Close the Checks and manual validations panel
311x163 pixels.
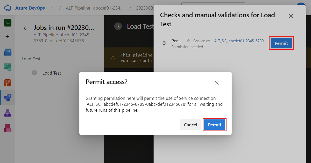(291, 16)
